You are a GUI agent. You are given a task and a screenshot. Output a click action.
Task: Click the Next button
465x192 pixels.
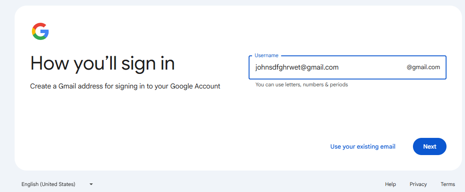(429, 146)
